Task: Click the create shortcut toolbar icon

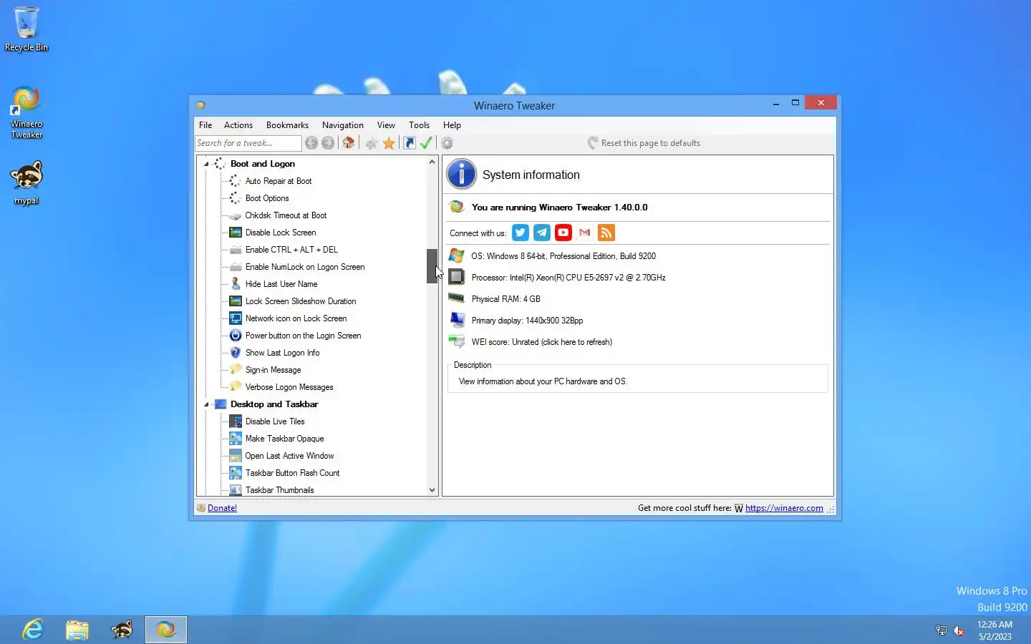Action: coord(410,143)
